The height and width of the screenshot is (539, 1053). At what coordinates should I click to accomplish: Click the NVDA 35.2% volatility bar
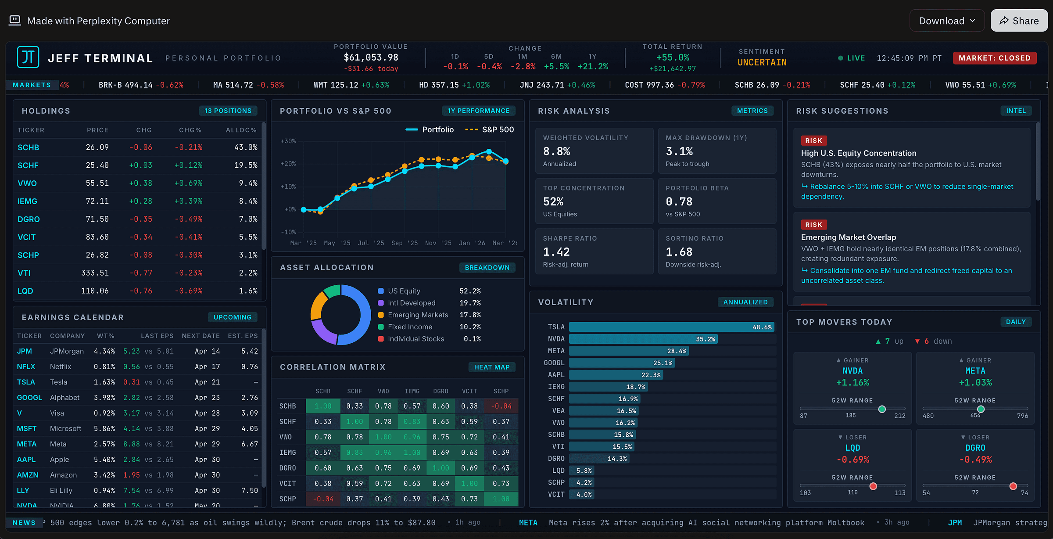(643, 339)
